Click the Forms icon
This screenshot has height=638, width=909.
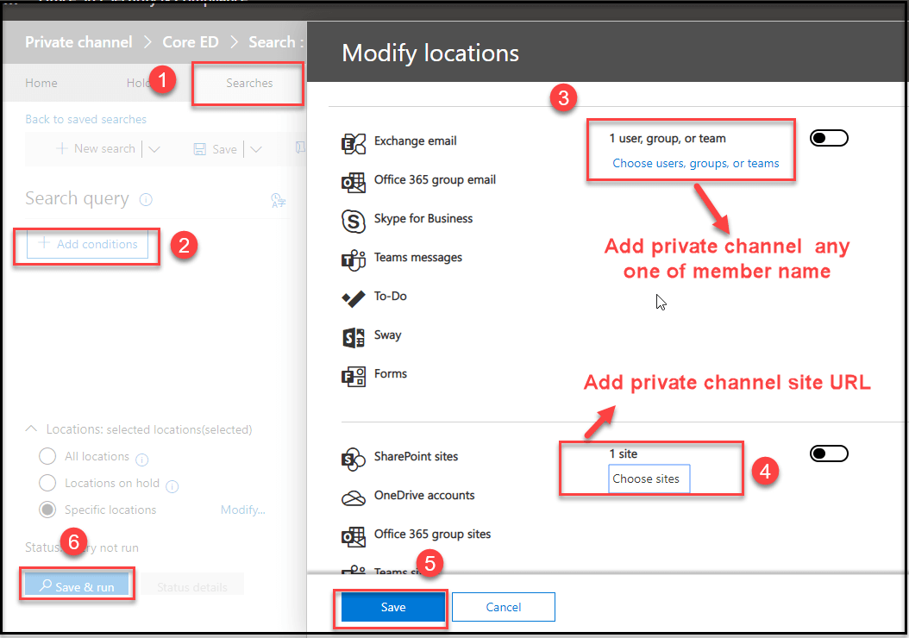coord(353,375)
